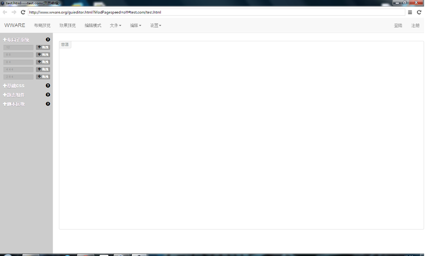Expand the 基础CSS section
Screen dimensions: 440x256
point(14,85)
